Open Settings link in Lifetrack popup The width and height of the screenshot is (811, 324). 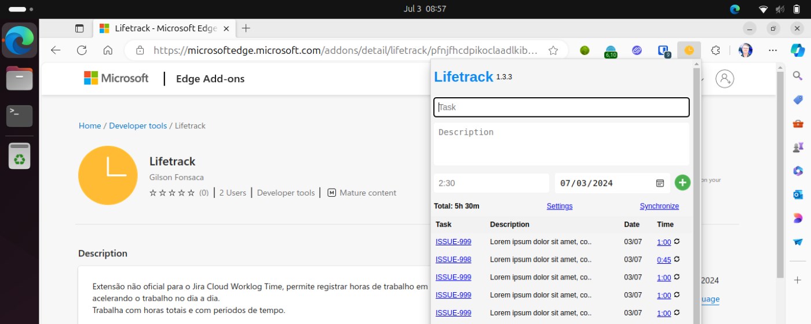pos(560,206)
